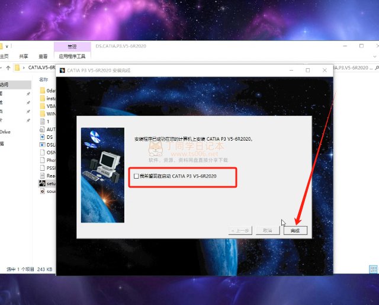Click the 名称 (Name) column header
This screenshot has width=379, height=305.
pos(44,78)
